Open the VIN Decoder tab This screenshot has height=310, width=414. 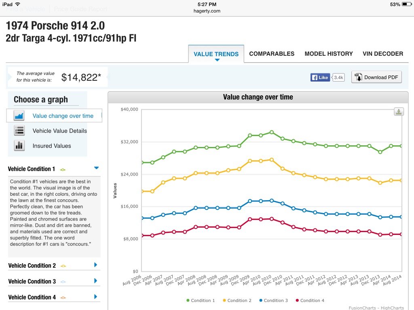coord(383,54)
